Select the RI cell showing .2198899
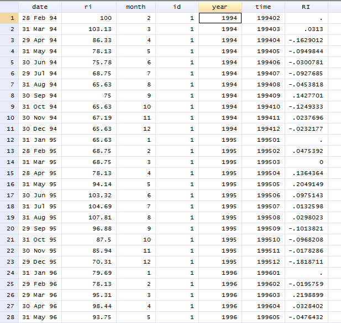 306,295
